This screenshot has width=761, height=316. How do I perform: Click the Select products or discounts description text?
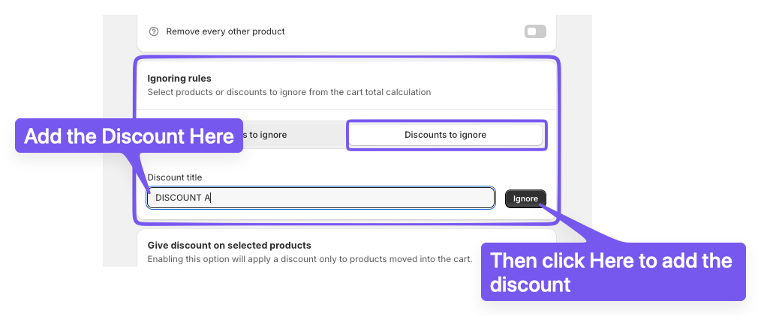(289, 92)
